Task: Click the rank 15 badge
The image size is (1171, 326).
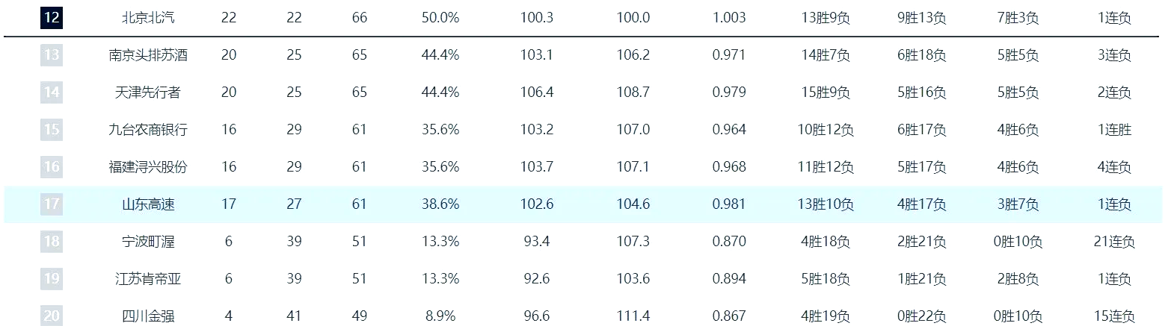Action: [x=51, y=130]
